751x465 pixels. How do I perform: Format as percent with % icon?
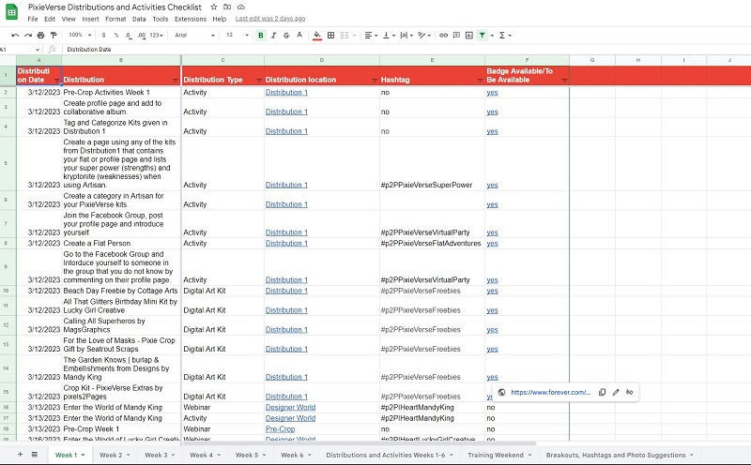pos(116,36)
